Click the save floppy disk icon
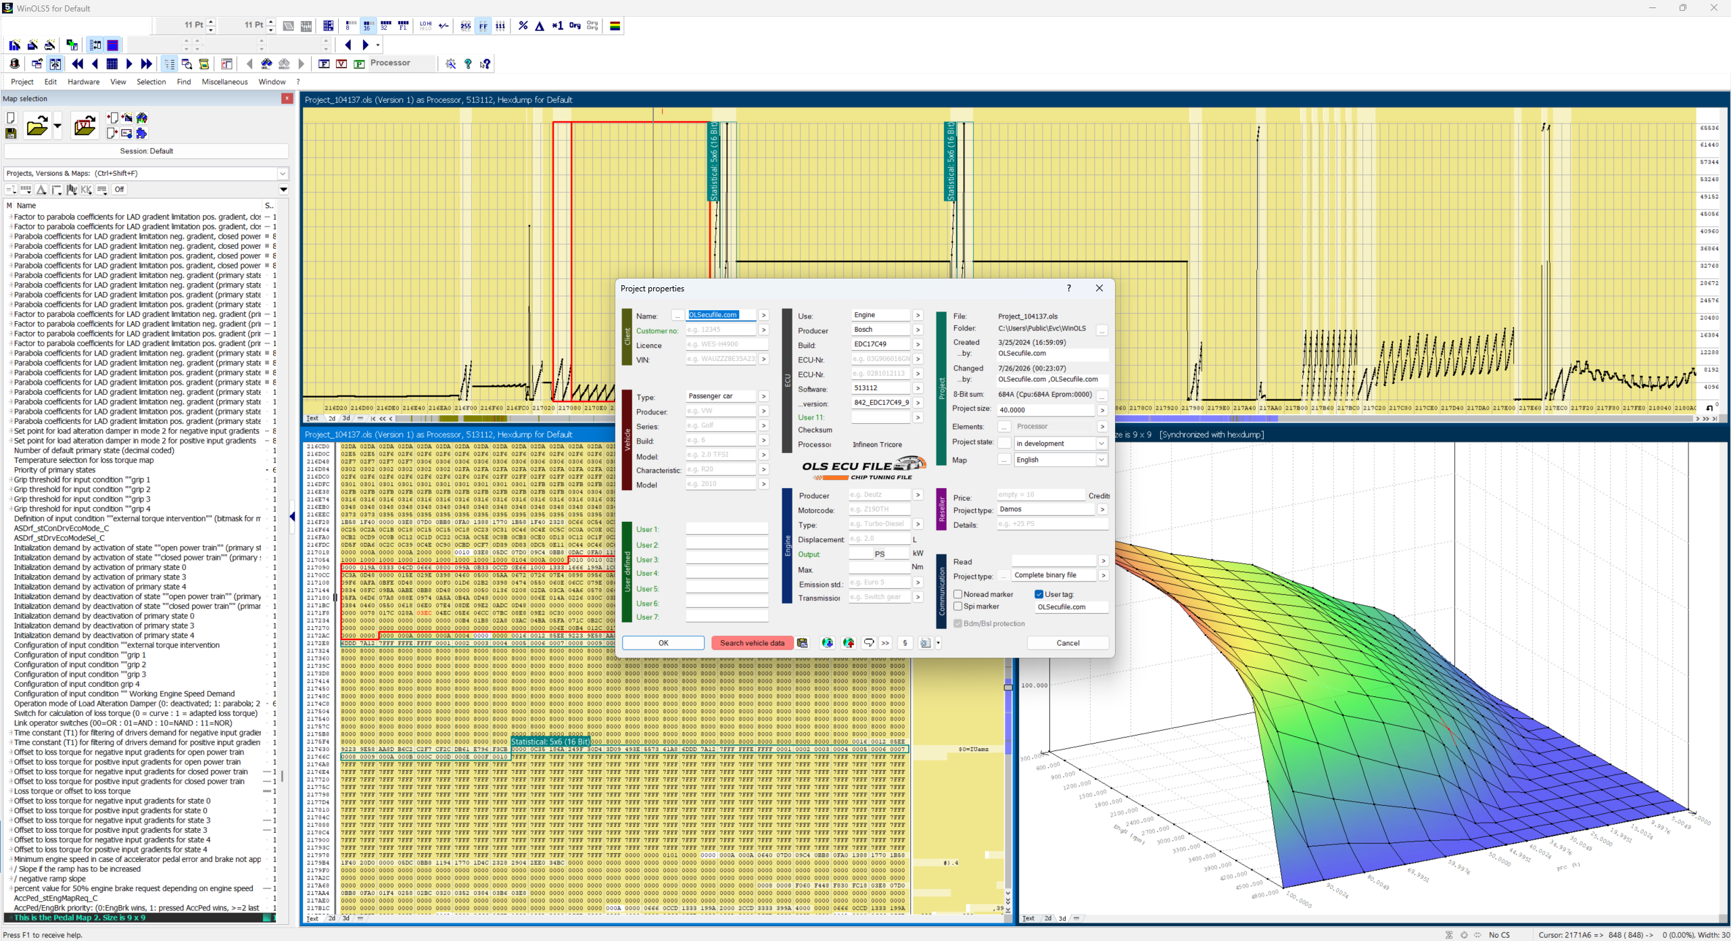The image size is (1731, 941). [11, 133]
